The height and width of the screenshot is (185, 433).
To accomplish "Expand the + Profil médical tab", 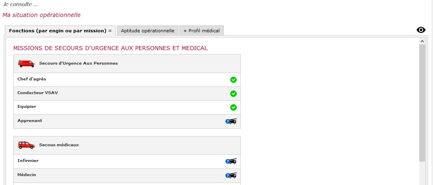I will pyautogui.click(x=202, y=31).
